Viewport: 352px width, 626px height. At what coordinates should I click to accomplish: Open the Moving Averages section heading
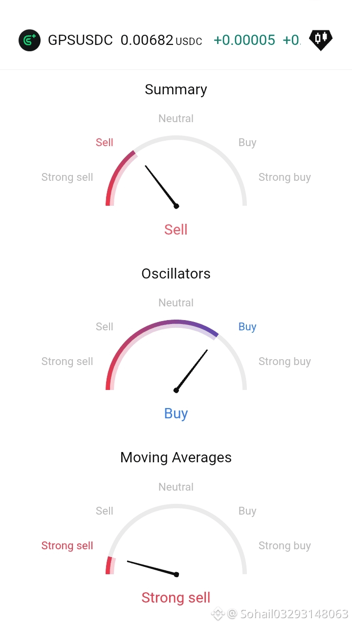[x=176, y=457]
